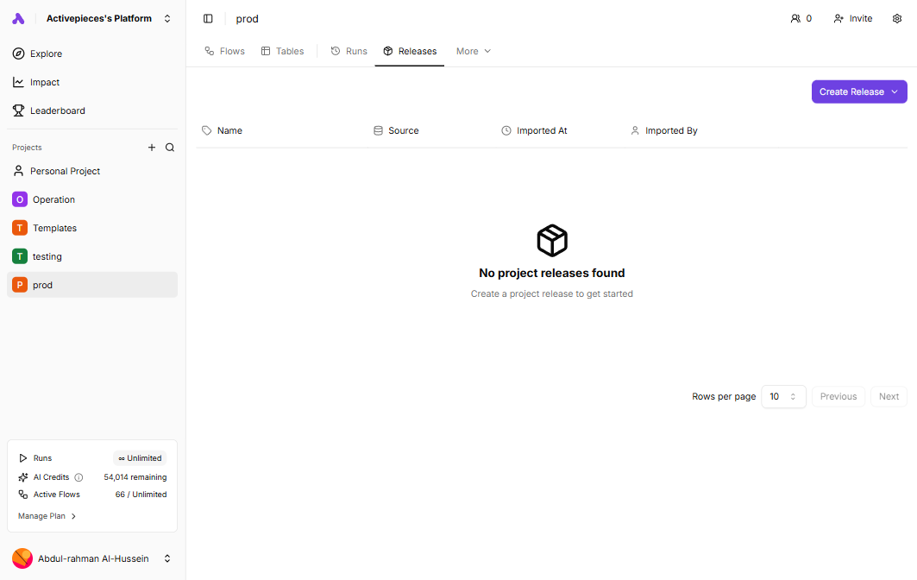Image resolution: width=917 pixels, height=580 pixels.
Task: Click the Activepieces logo
Action: tap(18, 18)
